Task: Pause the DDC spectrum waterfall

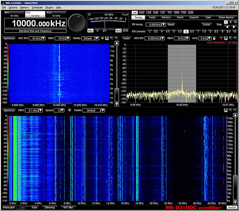Action: 102,38
